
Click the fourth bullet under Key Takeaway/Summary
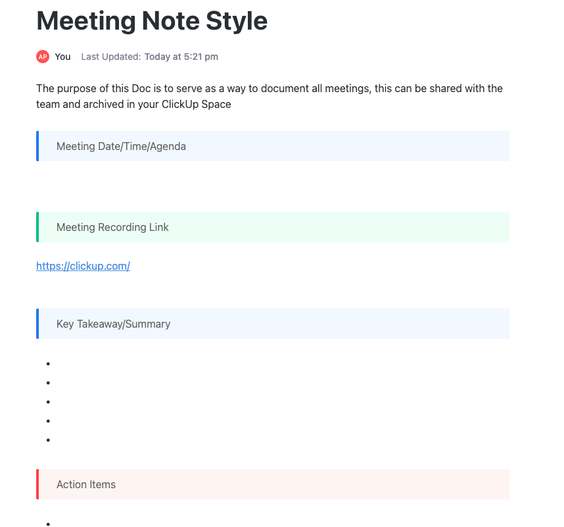[66, 420]
